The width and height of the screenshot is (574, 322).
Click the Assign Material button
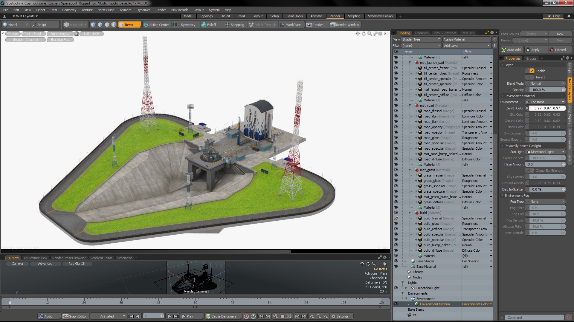pyautogui.click(x=466, y=39)
